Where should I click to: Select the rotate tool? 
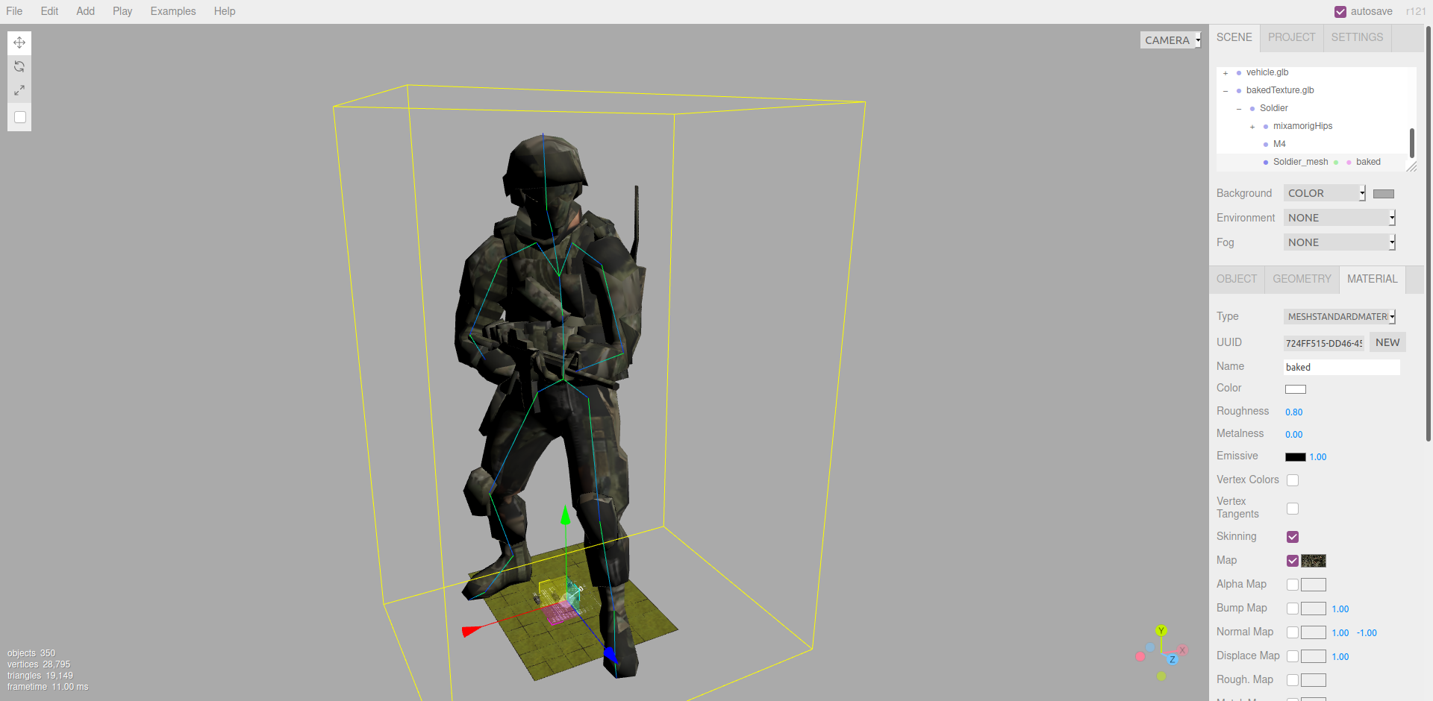click(19, 66)
